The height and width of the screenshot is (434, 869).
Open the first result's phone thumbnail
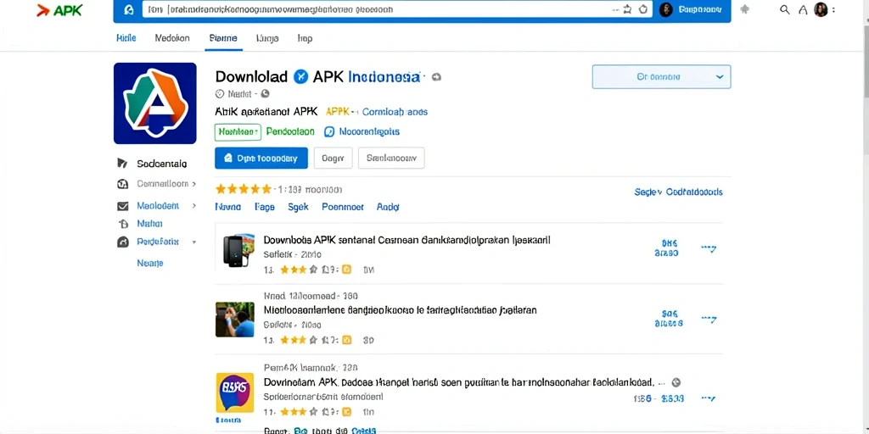point(238,250)
